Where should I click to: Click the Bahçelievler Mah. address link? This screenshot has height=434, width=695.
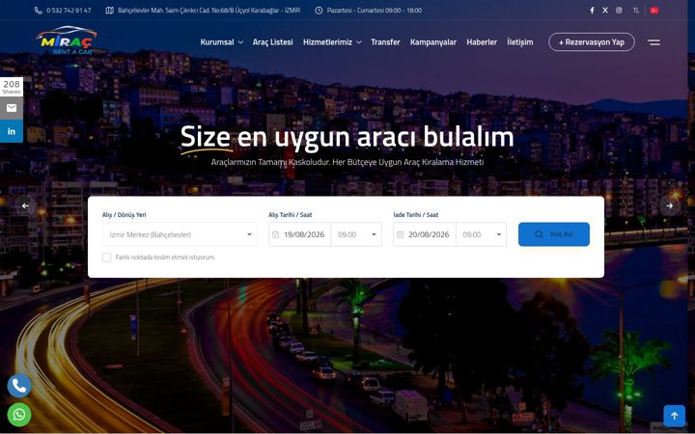tap(208, 11)
